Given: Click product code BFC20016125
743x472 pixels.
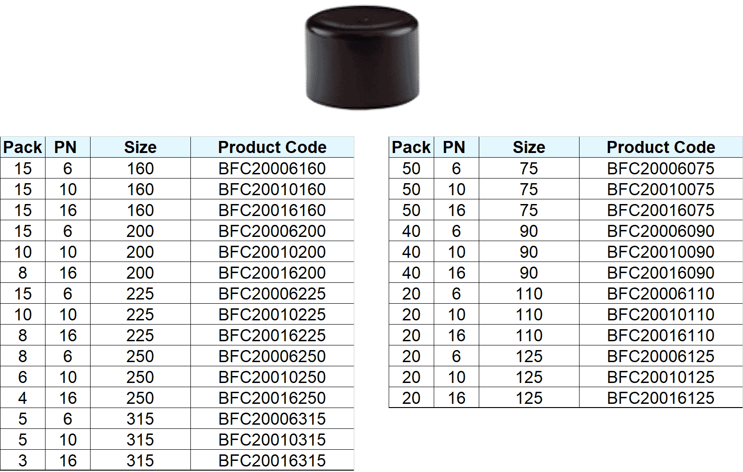Looking at the screenshot, I should [660, 398].
